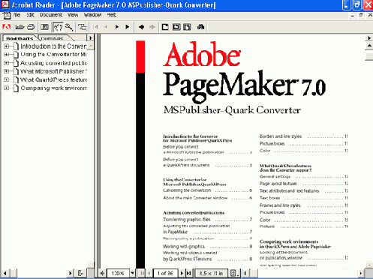The height and width of the screenshot is (279, 373).
Task: Expand What QuarkXPress features bookmark
Action: [6, 80]
